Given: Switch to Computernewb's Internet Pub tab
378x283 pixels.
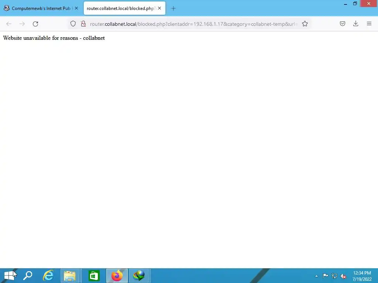Looking at the screenshot, I should (x=41, y=8).
